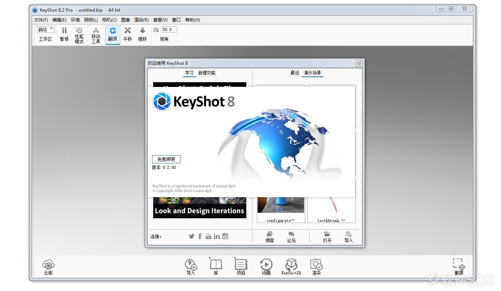
Task: Open the 文件(F) menu
Action: pyautogui.click(x=41, y=20)
